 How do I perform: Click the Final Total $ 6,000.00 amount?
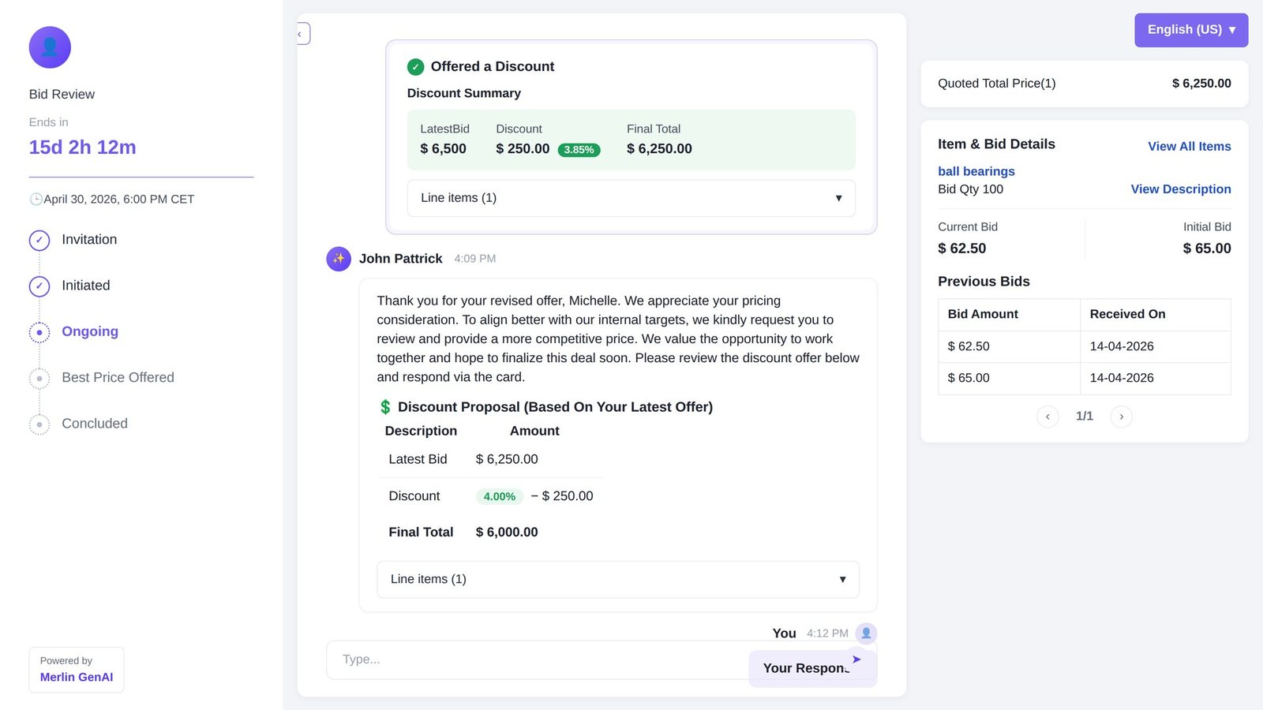506,532
